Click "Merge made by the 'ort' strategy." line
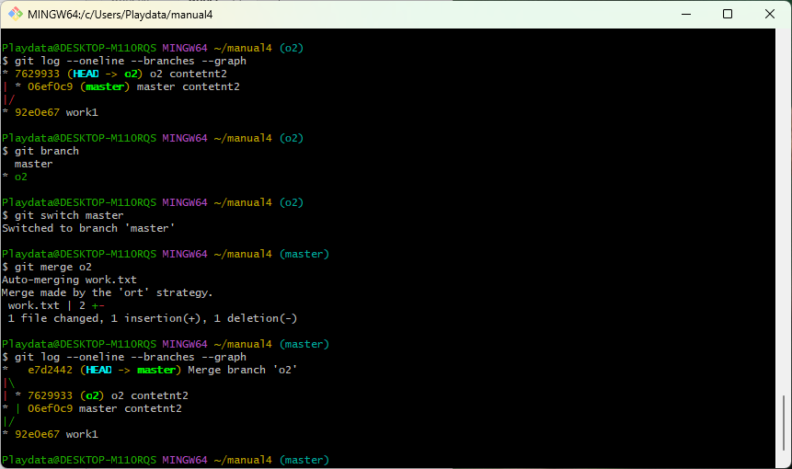 pyautogui.click(x=108, y=292)
